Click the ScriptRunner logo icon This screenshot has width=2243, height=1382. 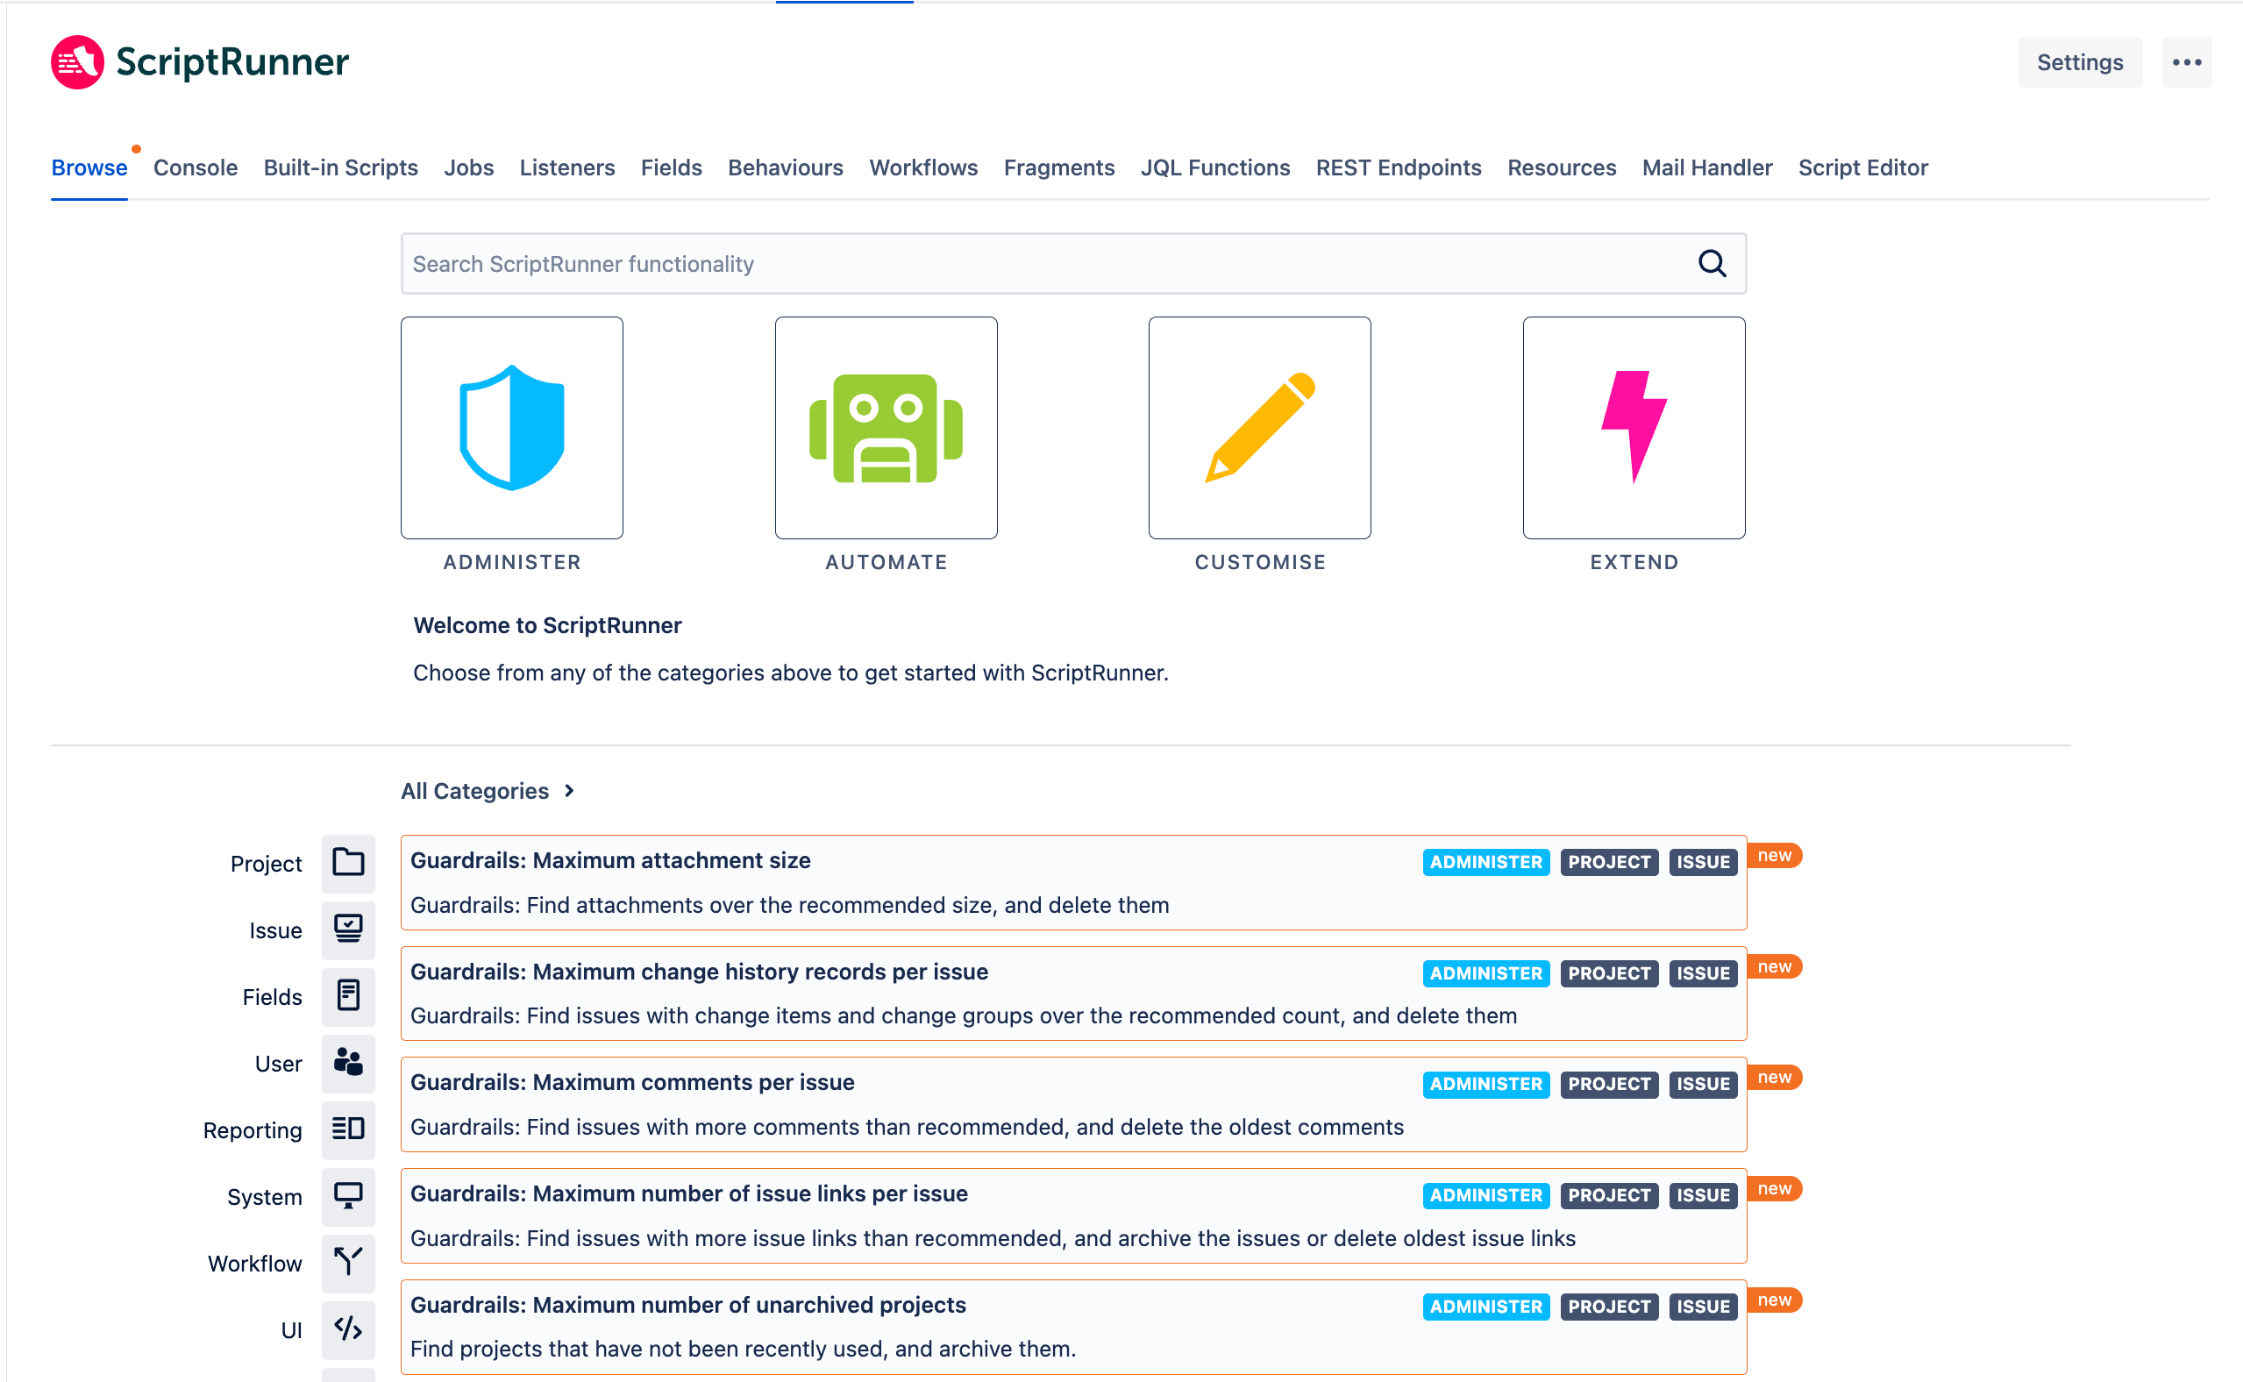coord(77,62)
